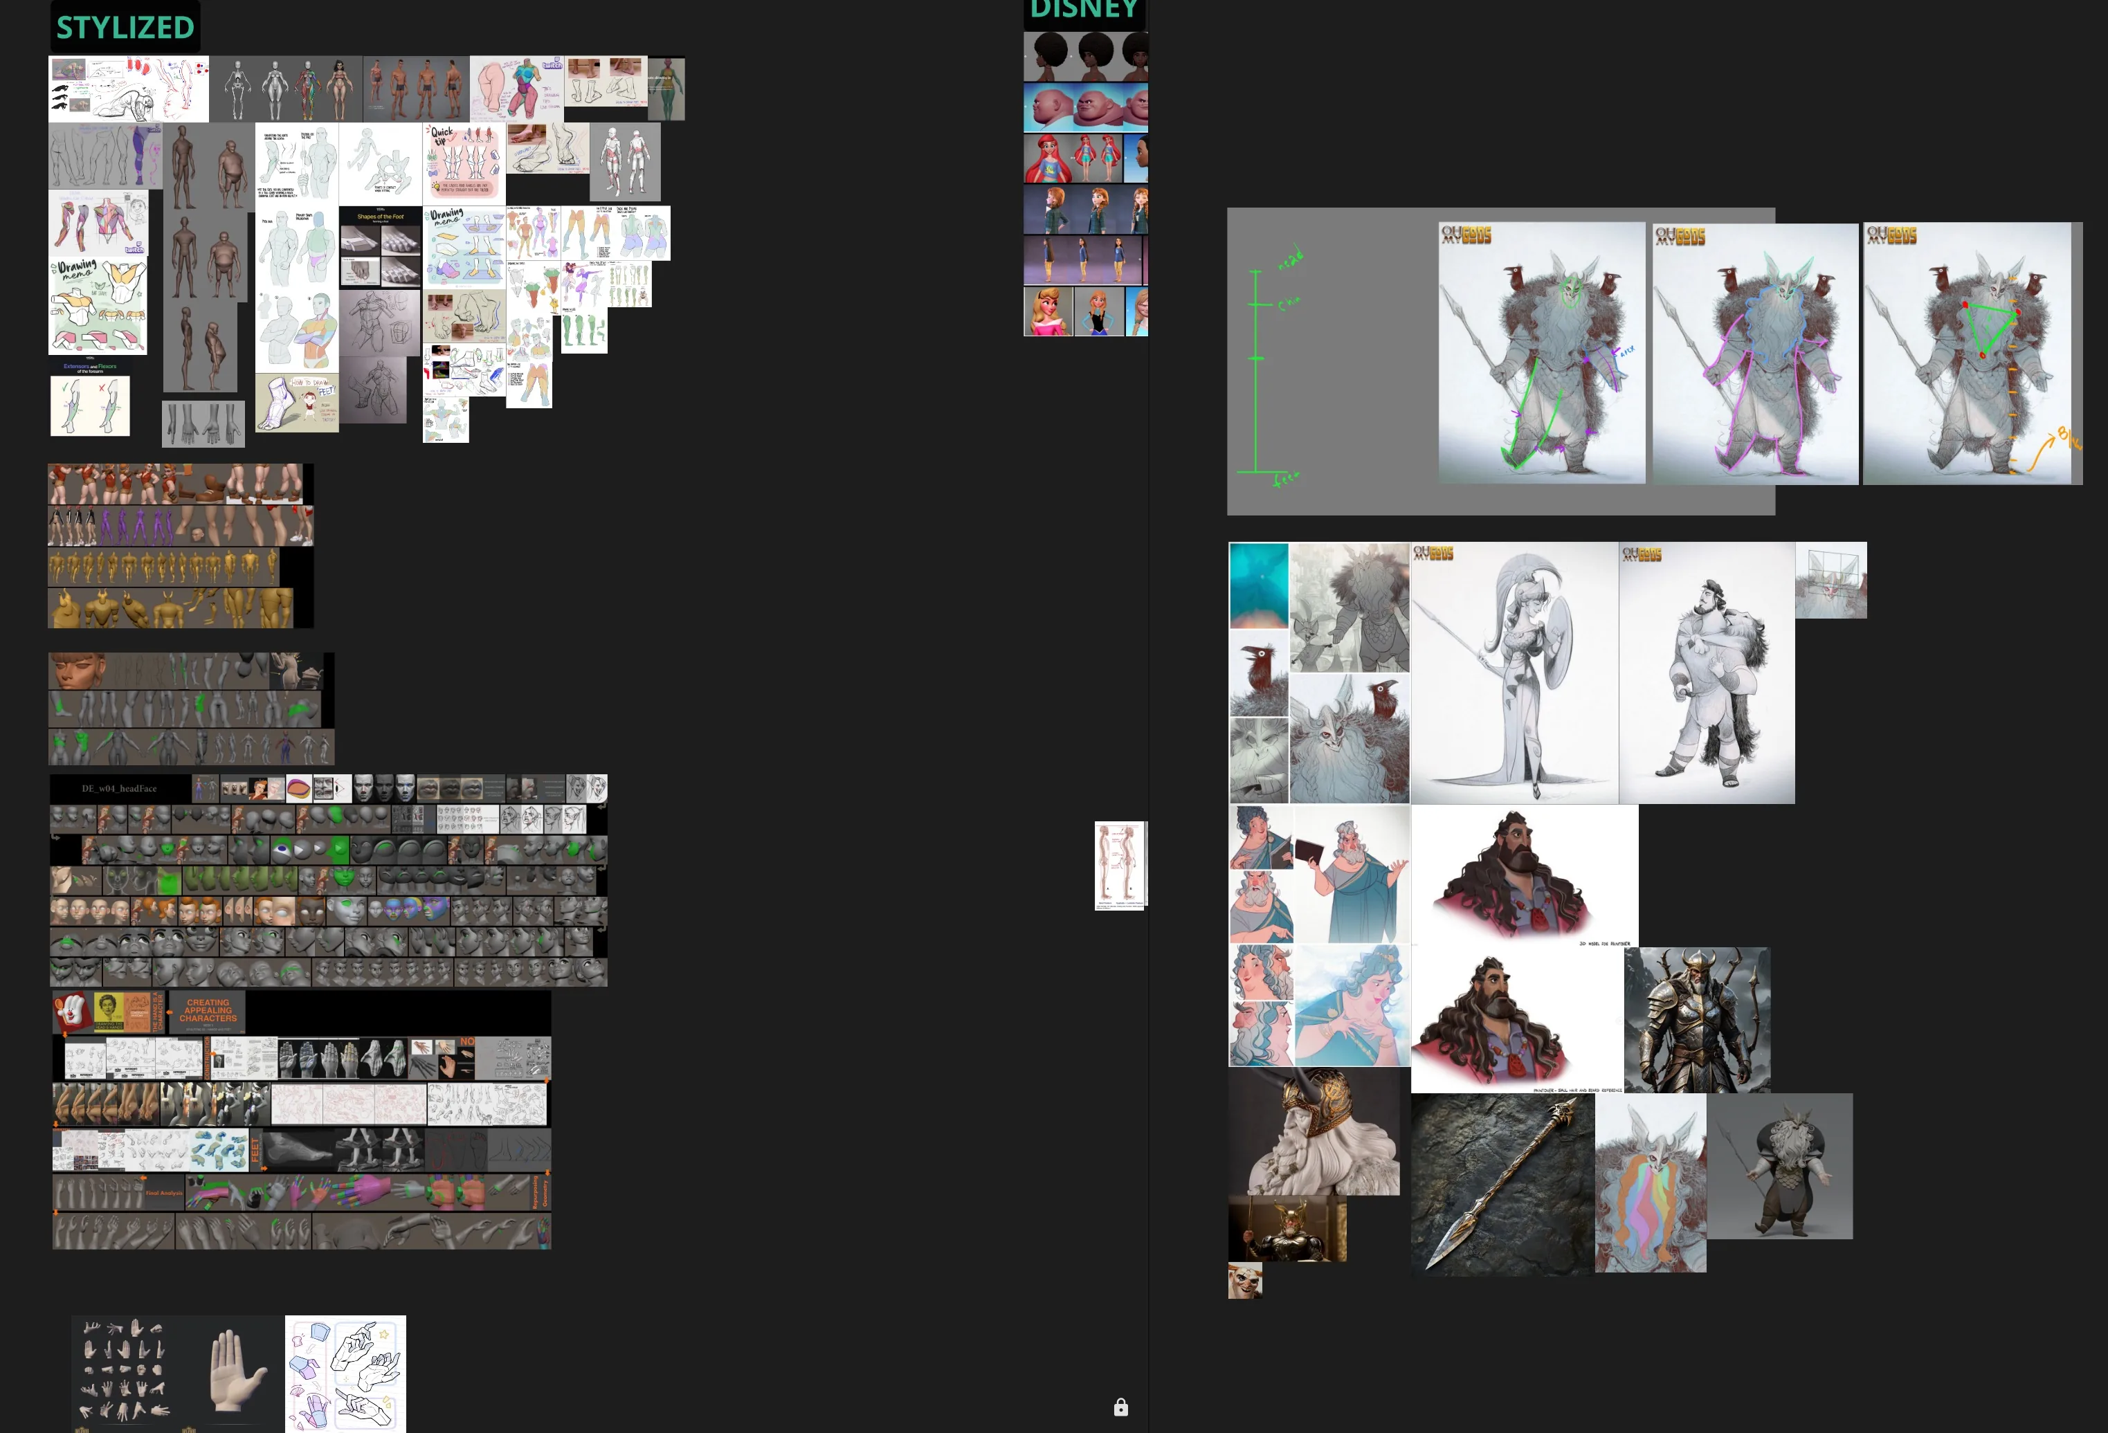Viewport: 2108px width, 1433px height.
Task: Select the rainbow-colored beard creature image
Action: click(1650, 1183)
